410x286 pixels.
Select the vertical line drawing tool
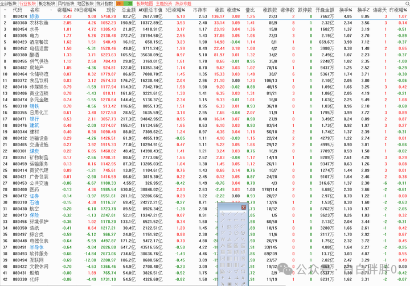[223, 226]
